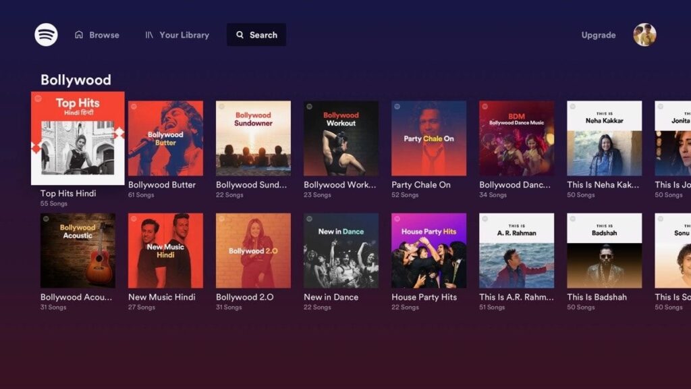Select Bollywood Sundowner playlist cover
691x389 pixels.
pos(253,138)
